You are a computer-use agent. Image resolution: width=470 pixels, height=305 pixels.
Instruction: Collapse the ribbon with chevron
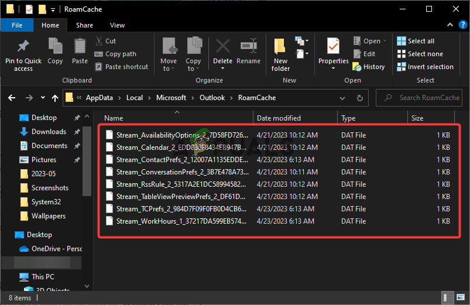[450, 25]
